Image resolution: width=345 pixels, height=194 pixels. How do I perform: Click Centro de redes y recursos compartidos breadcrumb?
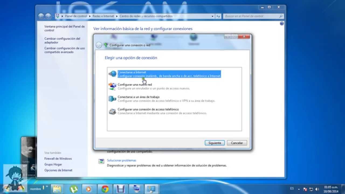pos(146,16)
